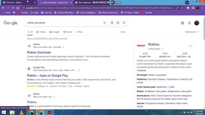Open the search Tools options
This screenshot has height=115, width=205.
123,32
